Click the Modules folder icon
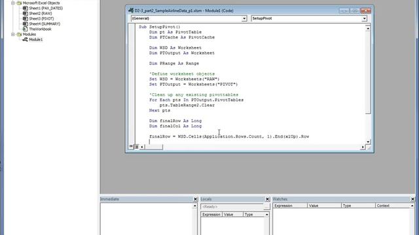Screen dimensions: 419x235 [19, 35]
